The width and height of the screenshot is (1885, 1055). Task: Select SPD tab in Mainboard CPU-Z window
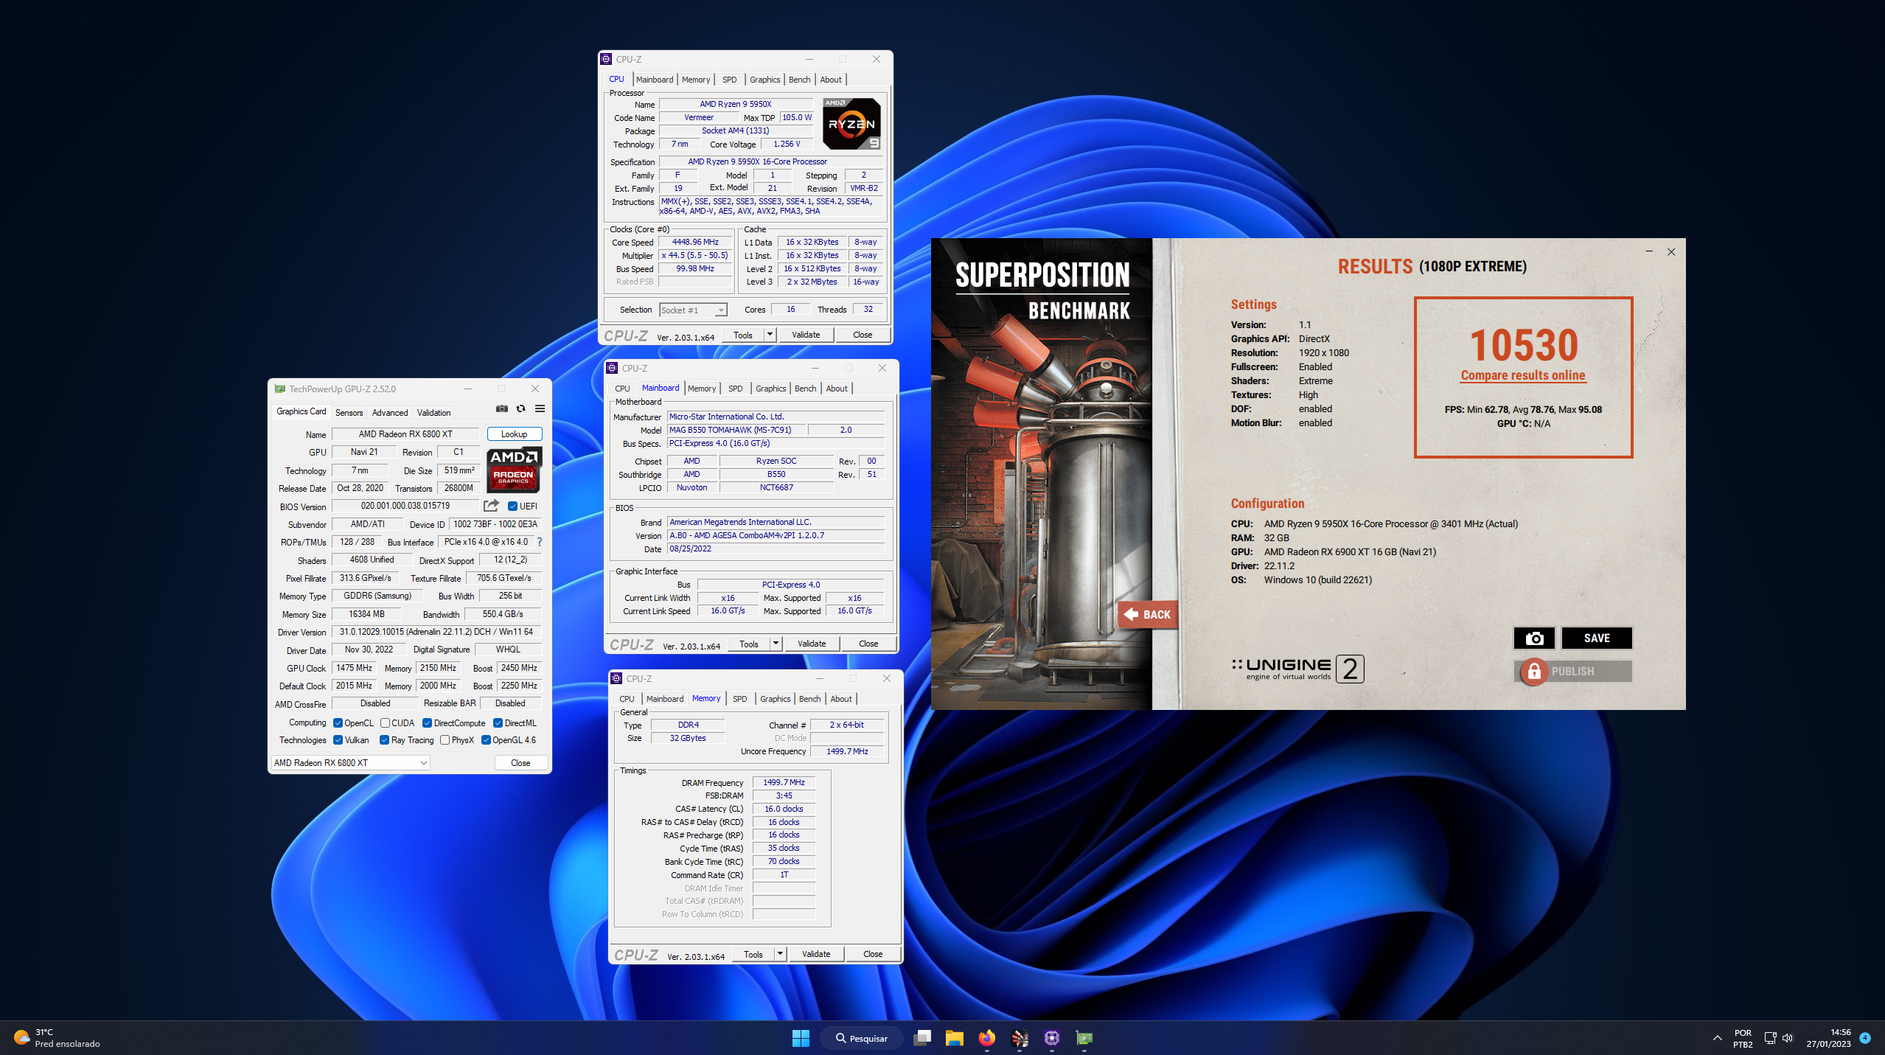click(x=735, y=389)
